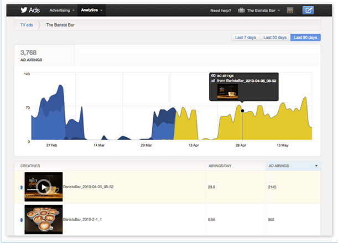This screenshot has width=338, height=243.
Task: Click the data point on the chart at 28 Apr
Action: click(x=242, y=111)
